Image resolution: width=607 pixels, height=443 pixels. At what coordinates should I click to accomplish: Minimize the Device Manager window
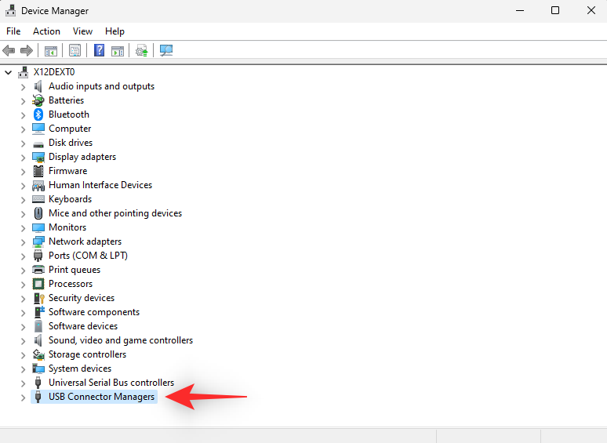click(x=520, y=10)
